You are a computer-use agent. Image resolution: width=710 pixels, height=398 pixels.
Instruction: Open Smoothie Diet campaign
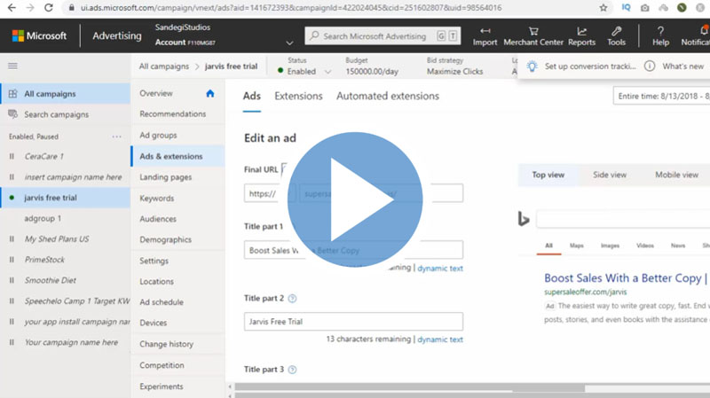[x=51, y=280]
